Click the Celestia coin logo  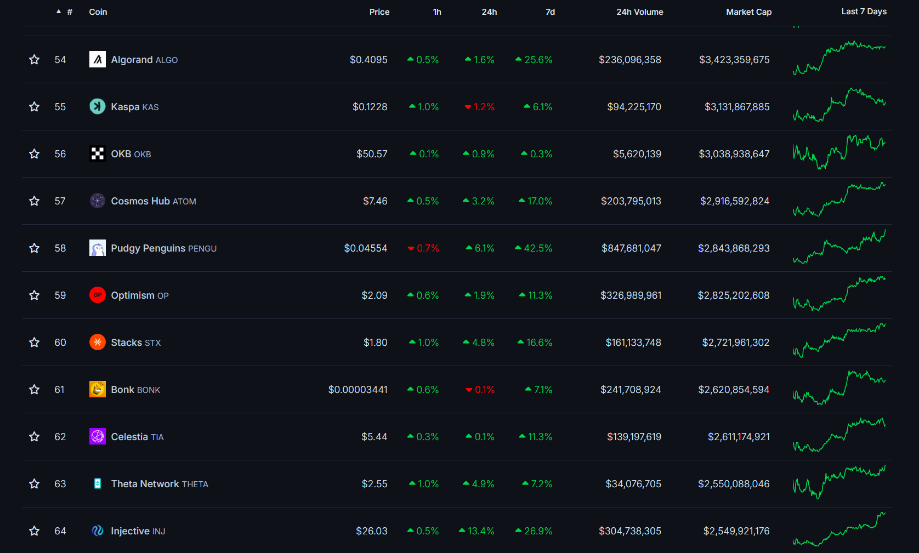[x=98, y=436]
